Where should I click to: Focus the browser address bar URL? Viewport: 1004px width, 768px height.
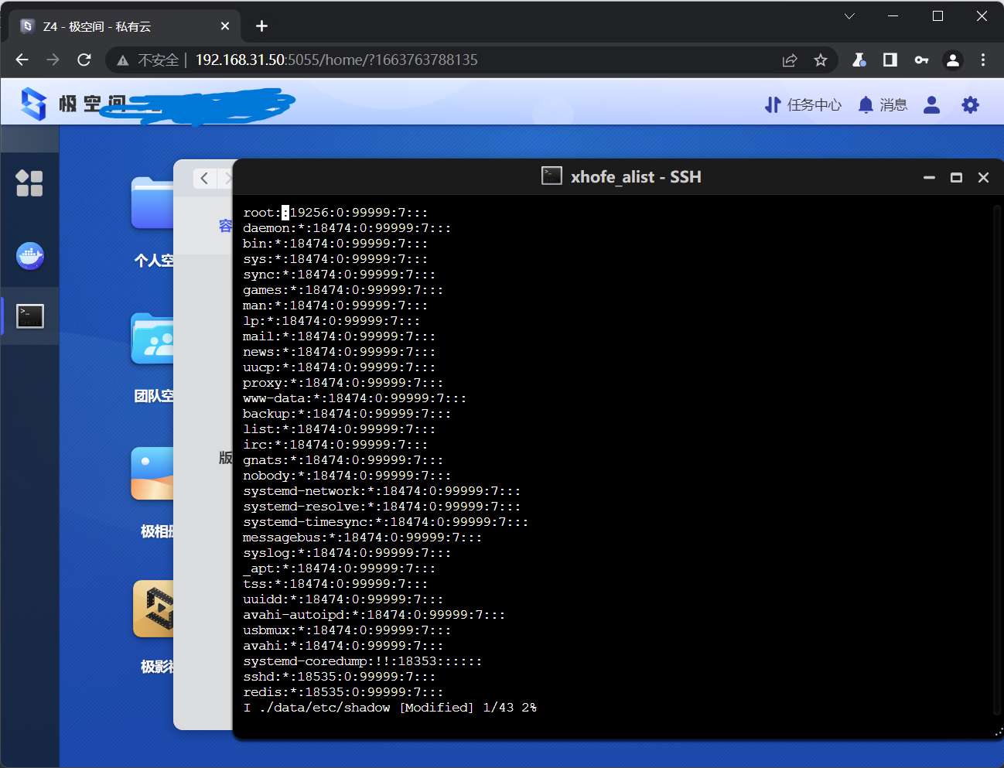(x=336, y=60)
